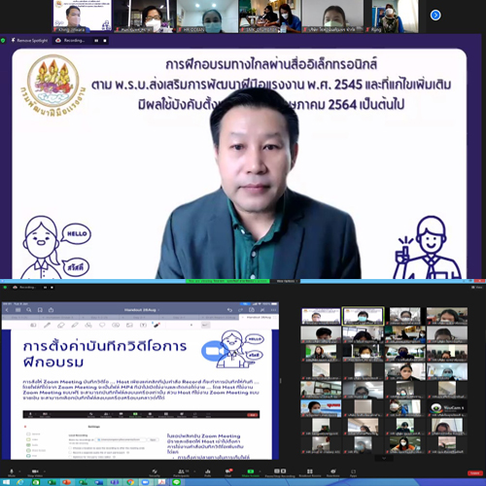This screenshot has width=486, height=486.
Task: Open Breakout Rooms
Action: coord(310,472)
